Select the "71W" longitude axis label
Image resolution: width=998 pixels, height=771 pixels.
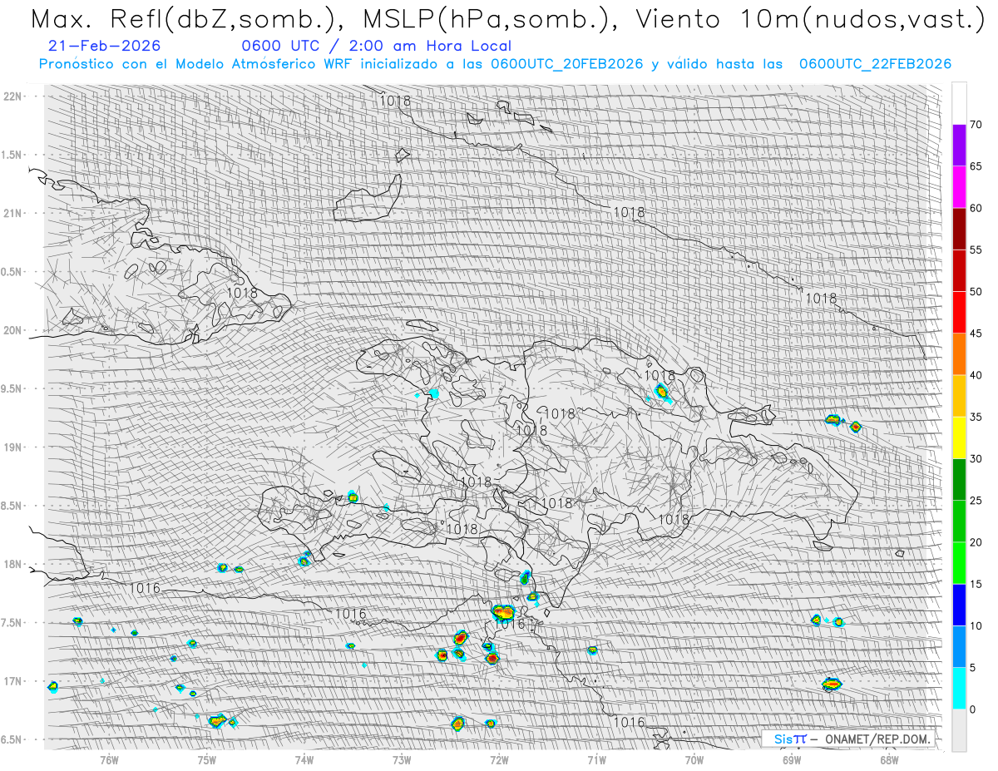596,759
